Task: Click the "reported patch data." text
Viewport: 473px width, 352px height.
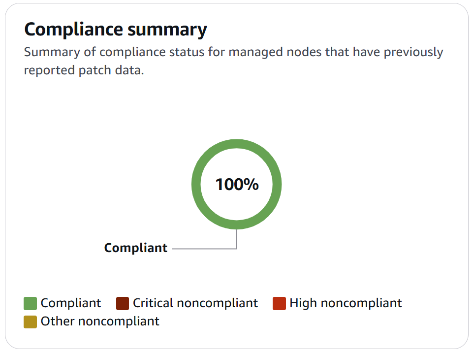Action: coord(84,70)
